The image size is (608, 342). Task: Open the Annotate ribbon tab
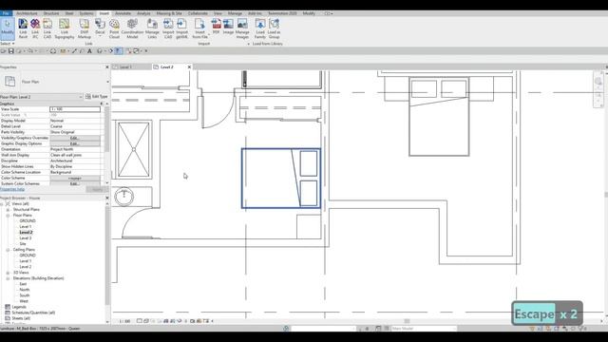pos(123,13)
